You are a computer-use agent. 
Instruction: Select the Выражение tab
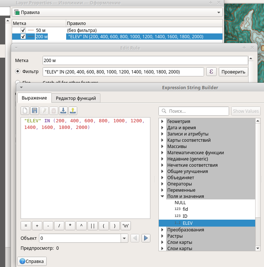point(34,98)
